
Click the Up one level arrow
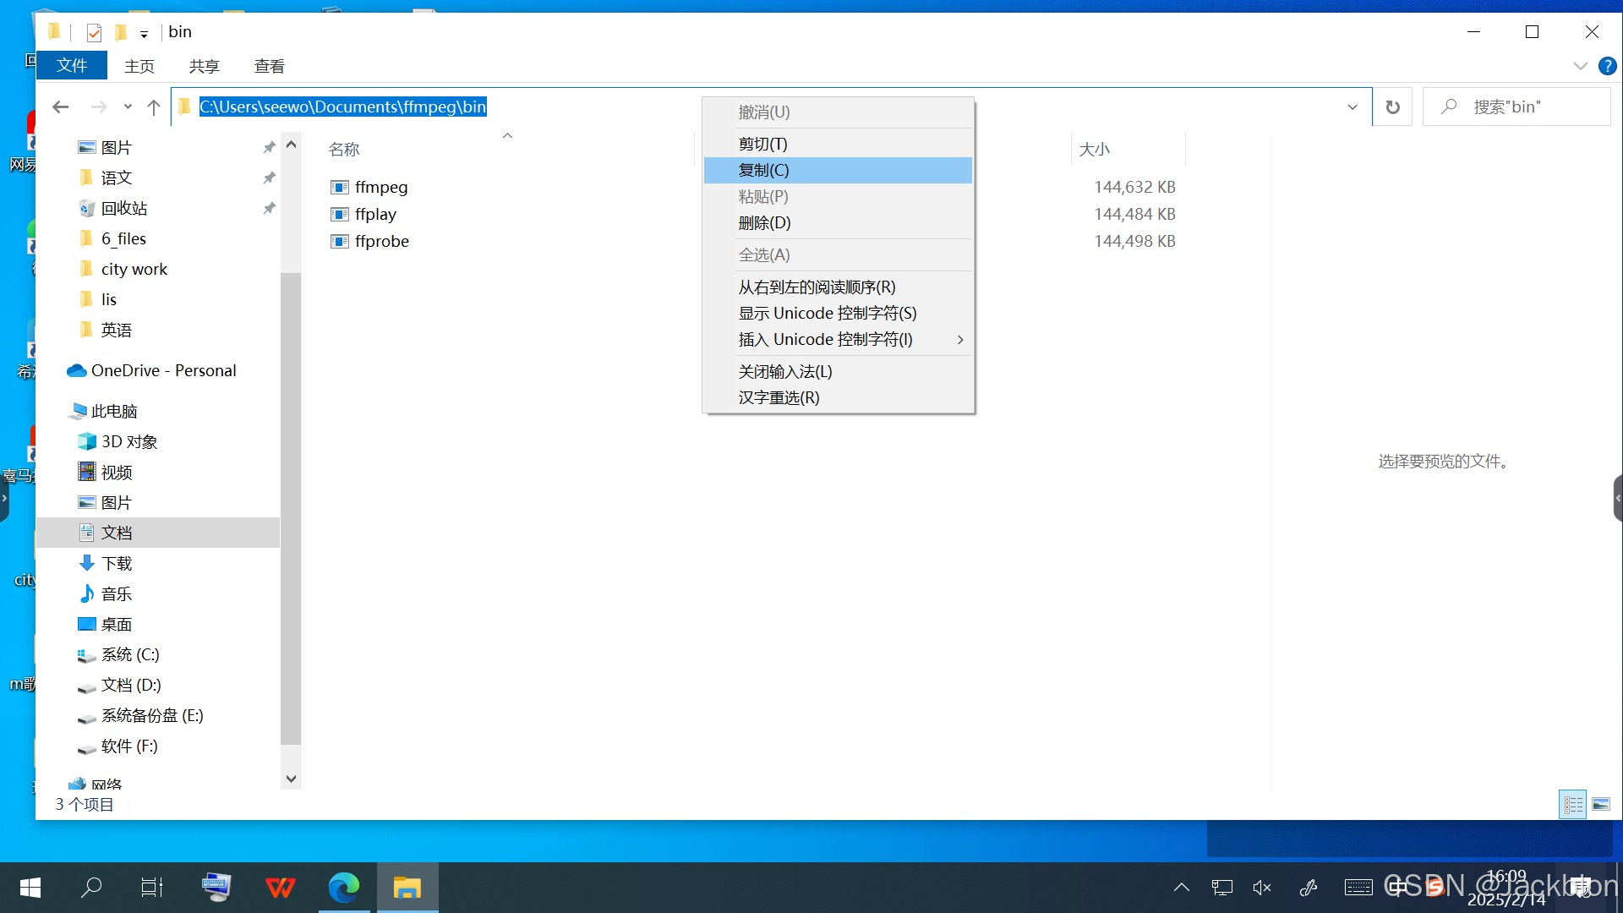pos(154,107)
